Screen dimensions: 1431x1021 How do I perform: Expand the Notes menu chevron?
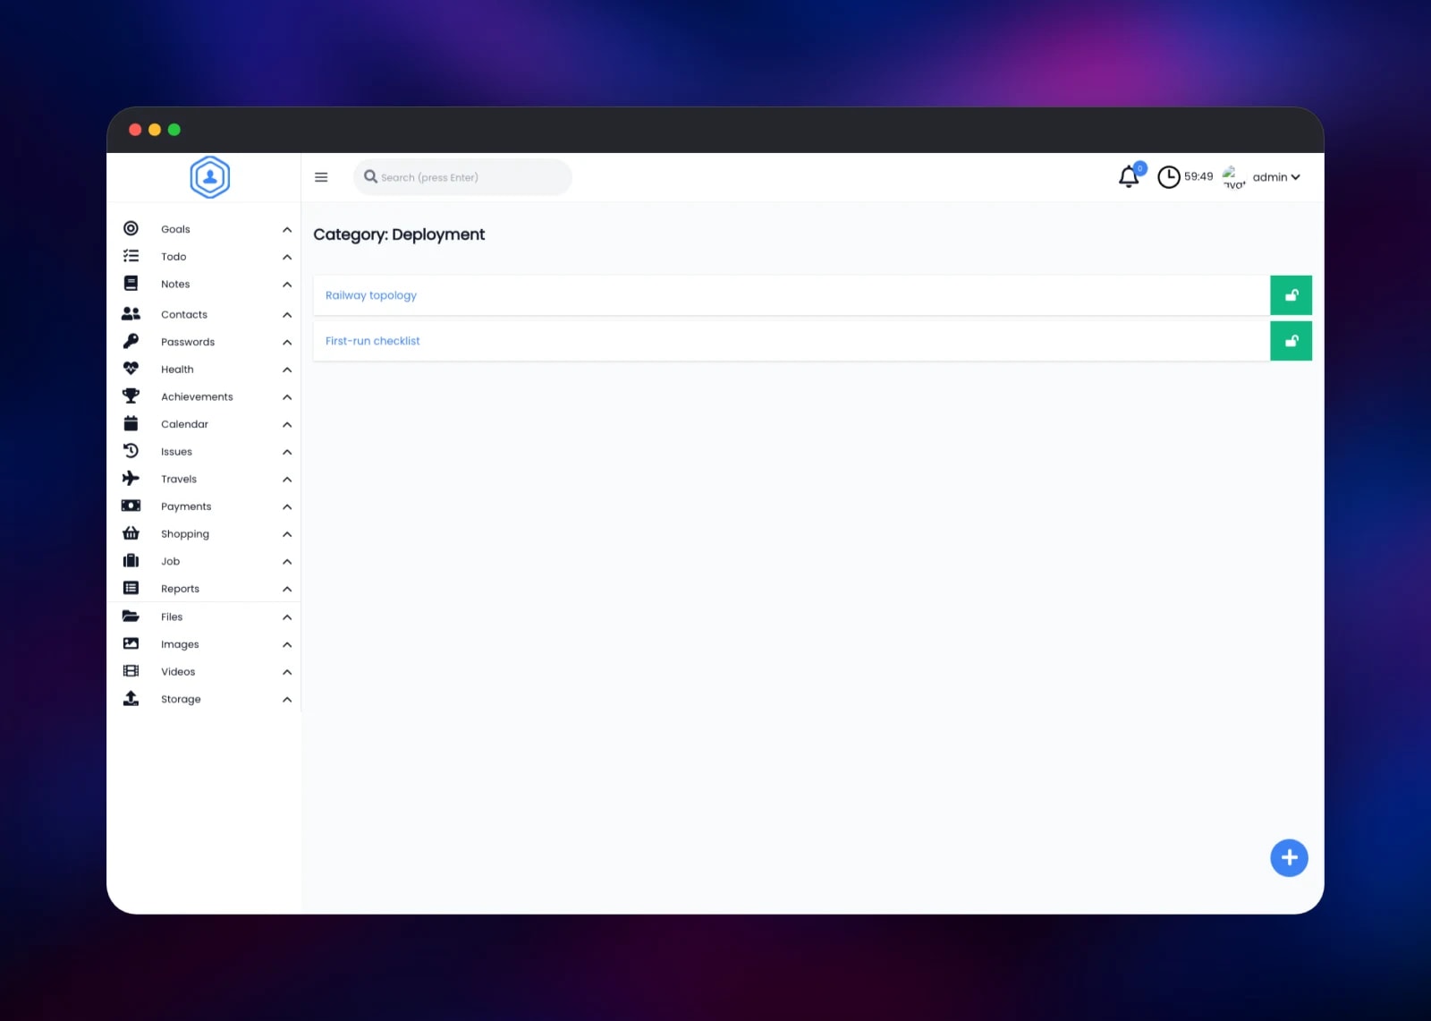tap(287, 285)
